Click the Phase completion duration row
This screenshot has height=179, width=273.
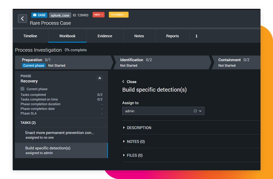point(61,104)
